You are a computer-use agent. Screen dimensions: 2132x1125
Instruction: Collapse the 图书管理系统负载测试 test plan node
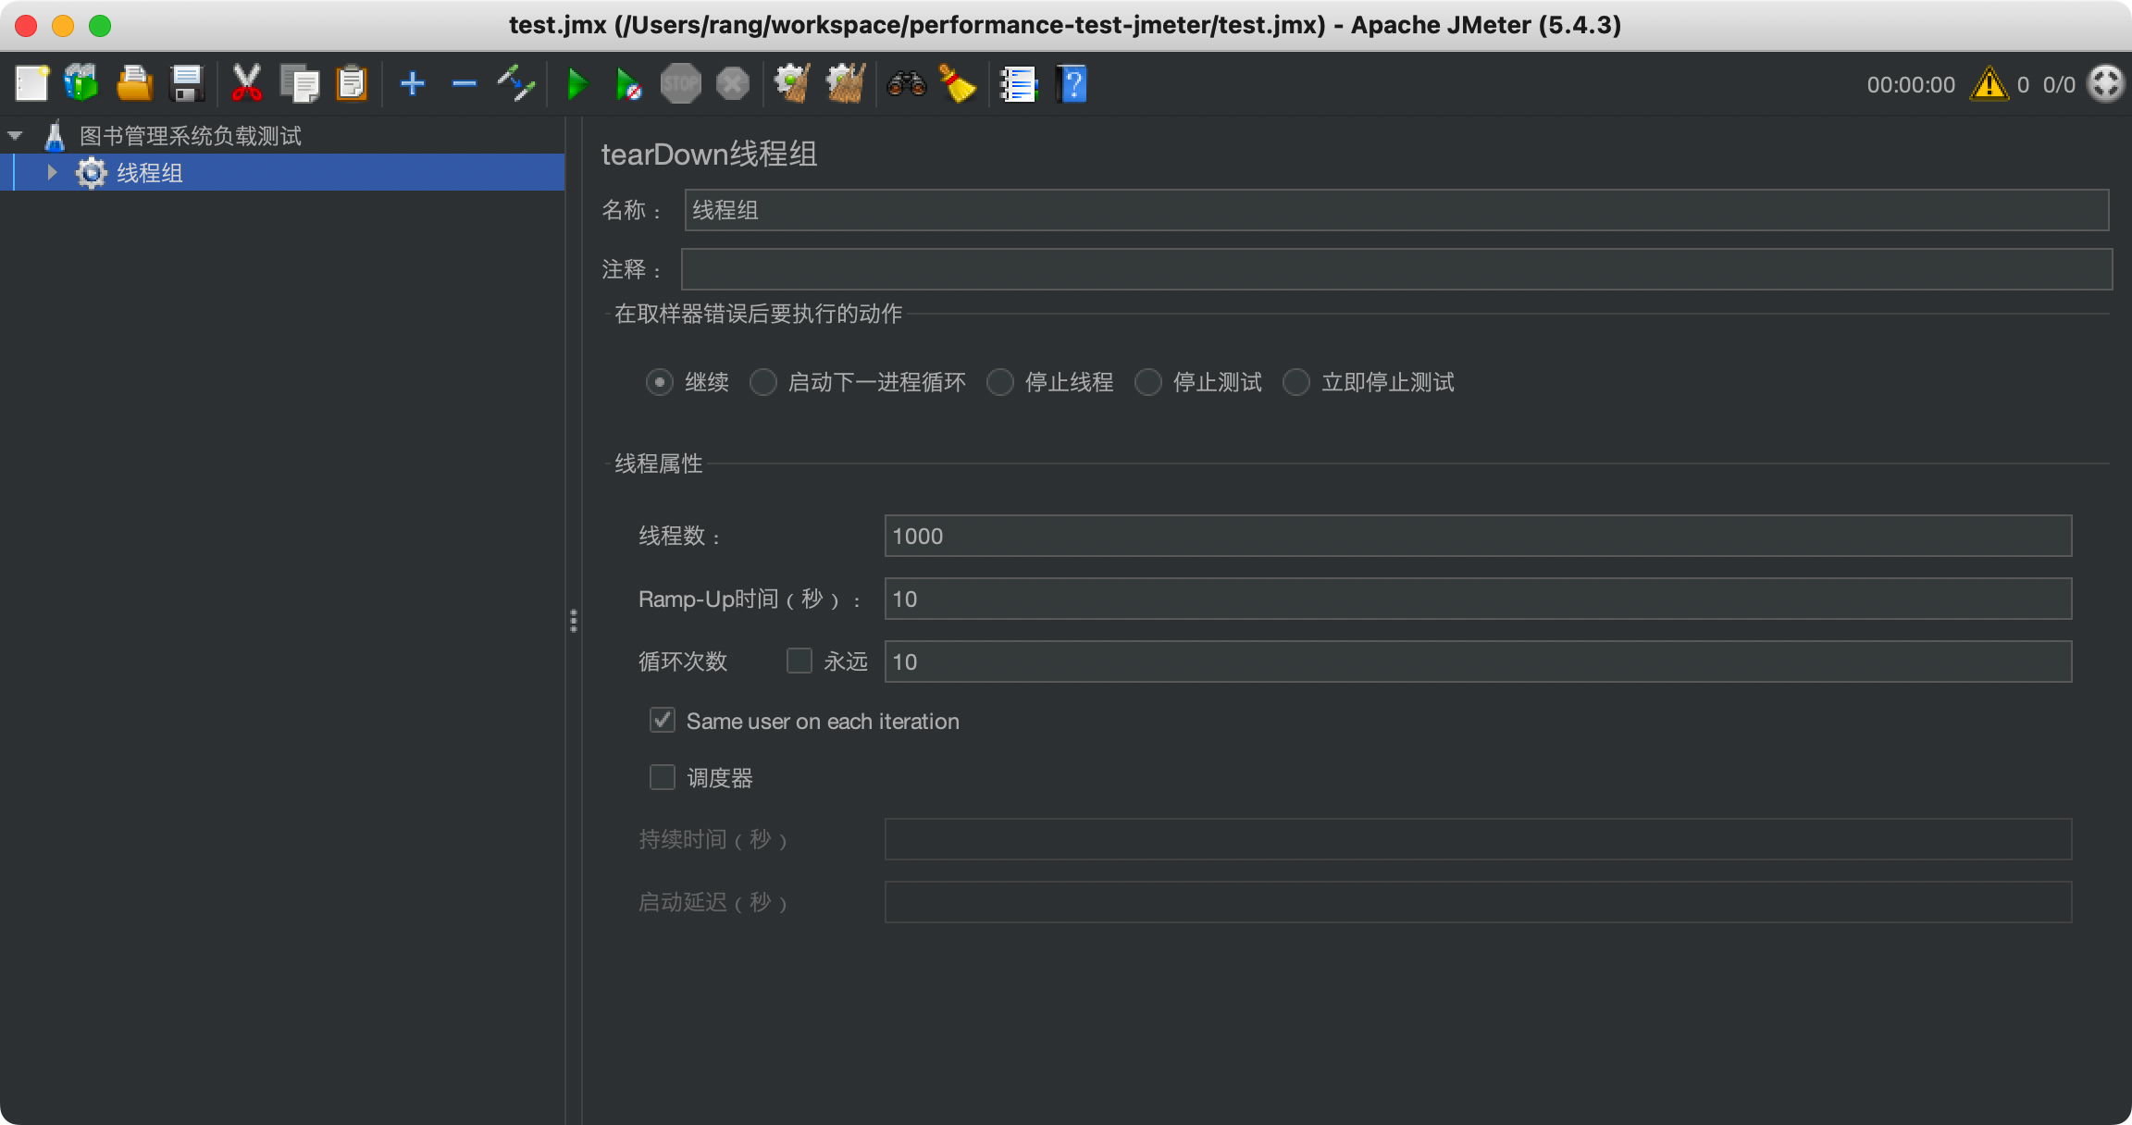point(15,136)
